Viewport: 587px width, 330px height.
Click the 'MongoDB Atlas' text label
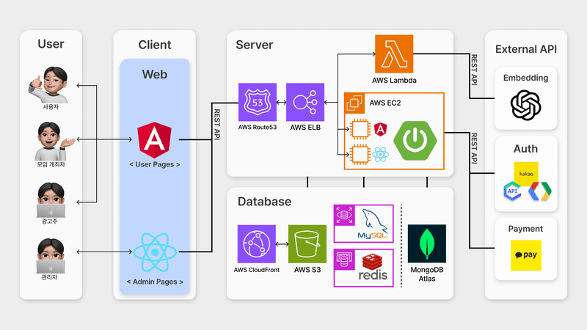pos(427,274)
